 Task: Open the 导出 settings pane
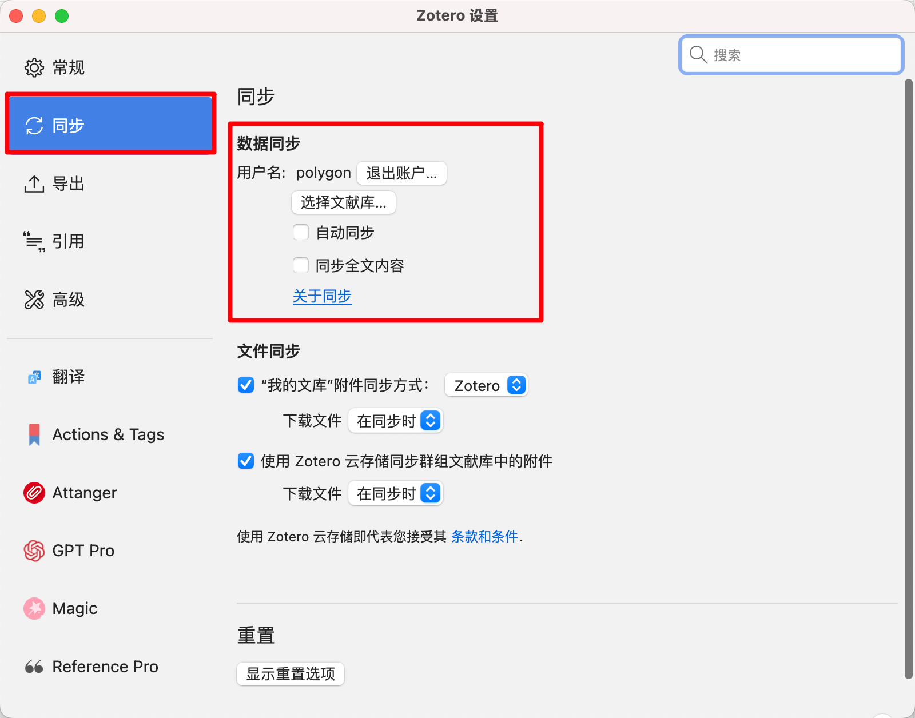point(110,184)
